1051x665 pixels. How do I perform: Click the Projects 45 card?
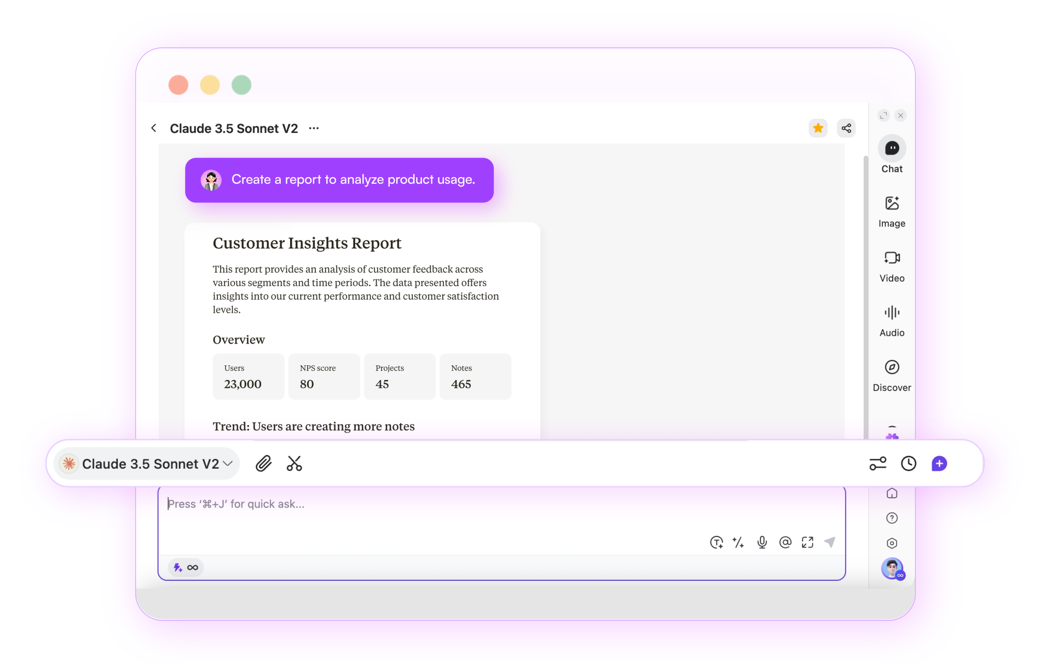(x=400, y=376)
